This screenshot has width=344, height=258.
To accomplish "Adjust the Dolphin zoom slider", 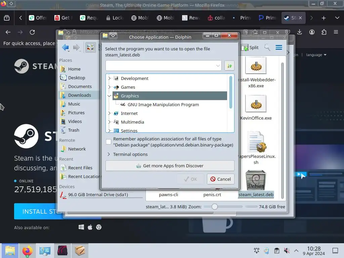I will (215, 207).
